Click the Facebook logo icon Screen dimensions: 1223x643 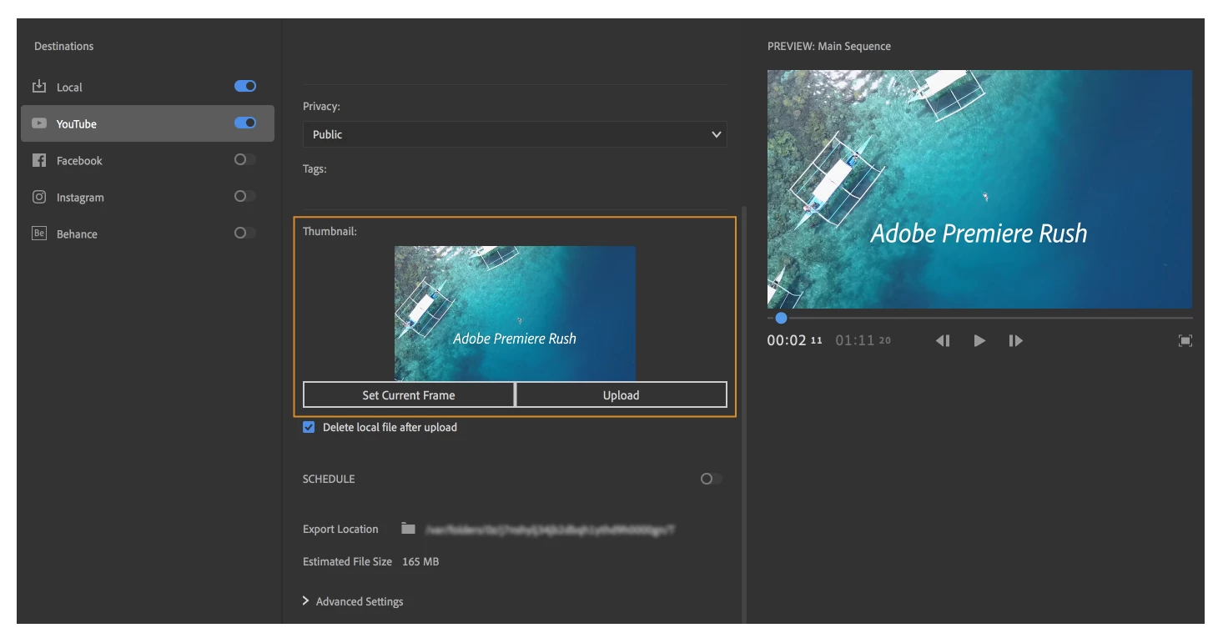click(39, 160)
